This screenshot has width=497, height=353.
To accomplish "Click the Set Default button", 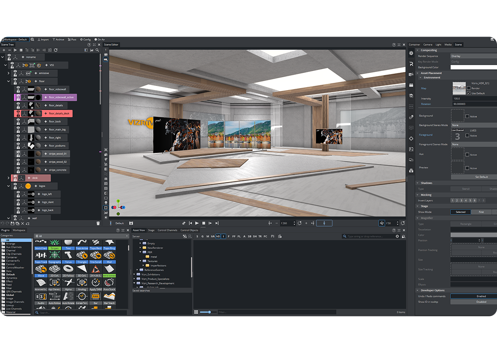I will [x=481, y=177].
